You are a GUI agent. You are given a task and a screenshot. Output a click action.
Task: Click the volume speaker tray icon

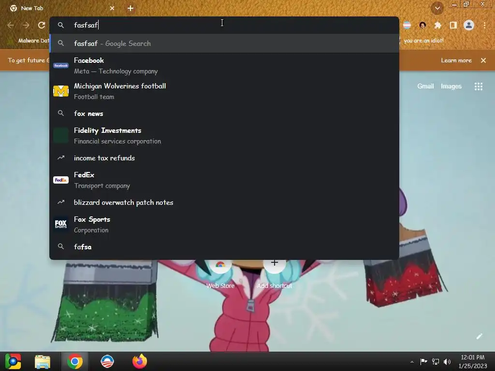pos(447,361)
